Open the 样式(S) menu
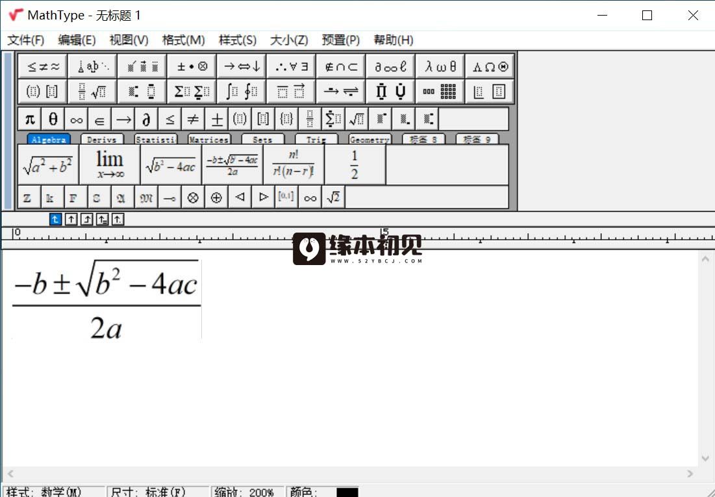This screenshot has height=497, width=715. click(x=238, y=40)
